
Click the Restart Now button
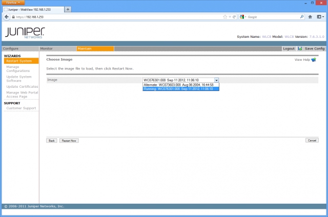[69, 141]
